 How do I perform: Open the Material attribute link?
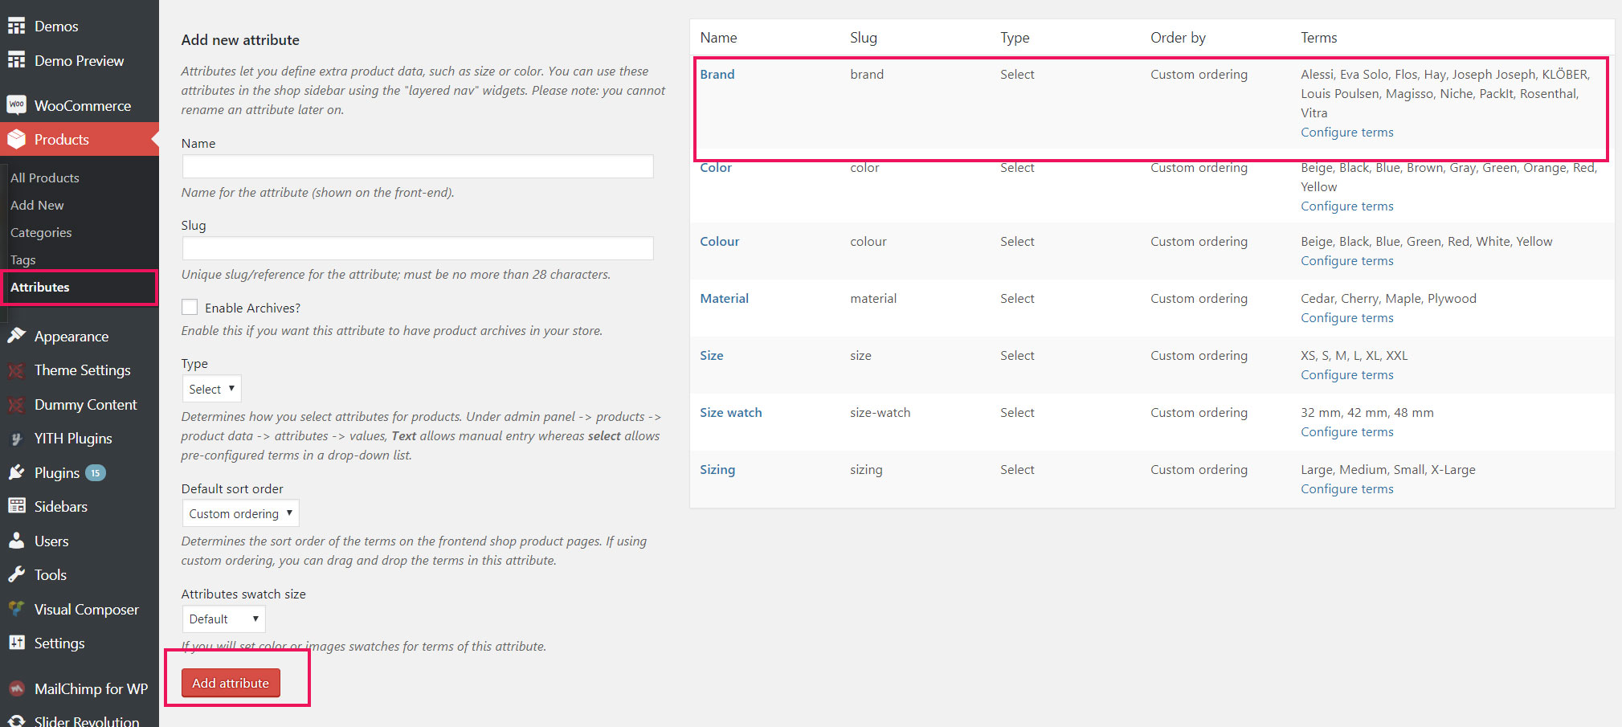[724, 298]
